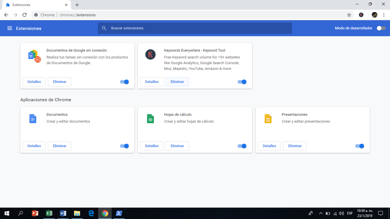Open the Windows Start menu

pos(7,213)
